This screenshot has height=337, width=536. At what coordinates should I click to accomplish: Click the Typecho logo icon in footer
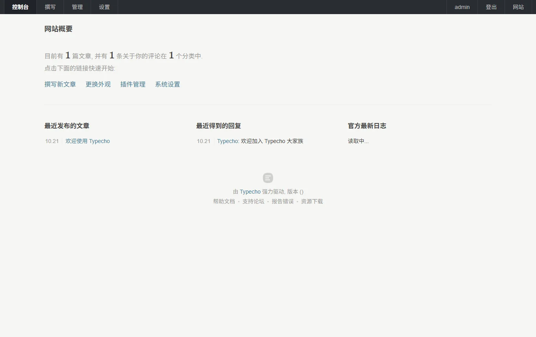pos(268,178)
